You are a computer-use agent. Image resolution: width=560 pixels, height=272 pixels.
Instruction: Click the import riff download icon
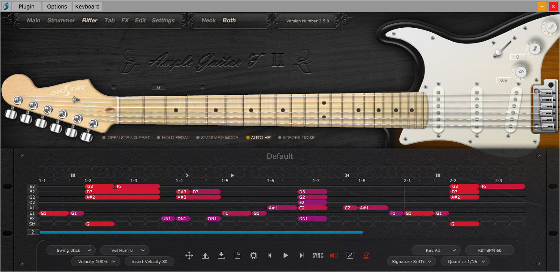tap(221, 255)
